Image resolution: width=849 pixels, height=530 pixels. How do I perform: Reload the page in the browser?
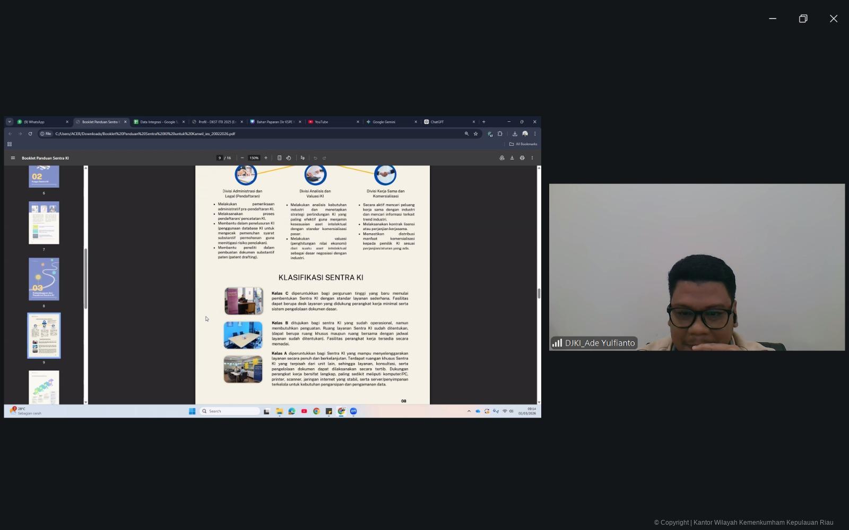click(x=30, y=134)
